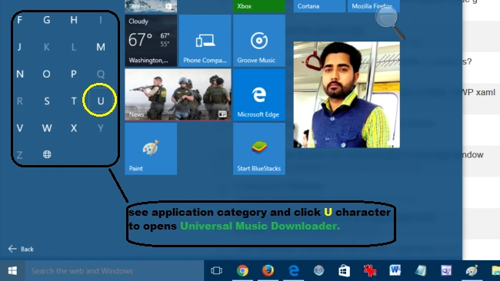Screen dimensions: 500x281
Task: Jump to letter P in app list
Action: tap(74, 74)
